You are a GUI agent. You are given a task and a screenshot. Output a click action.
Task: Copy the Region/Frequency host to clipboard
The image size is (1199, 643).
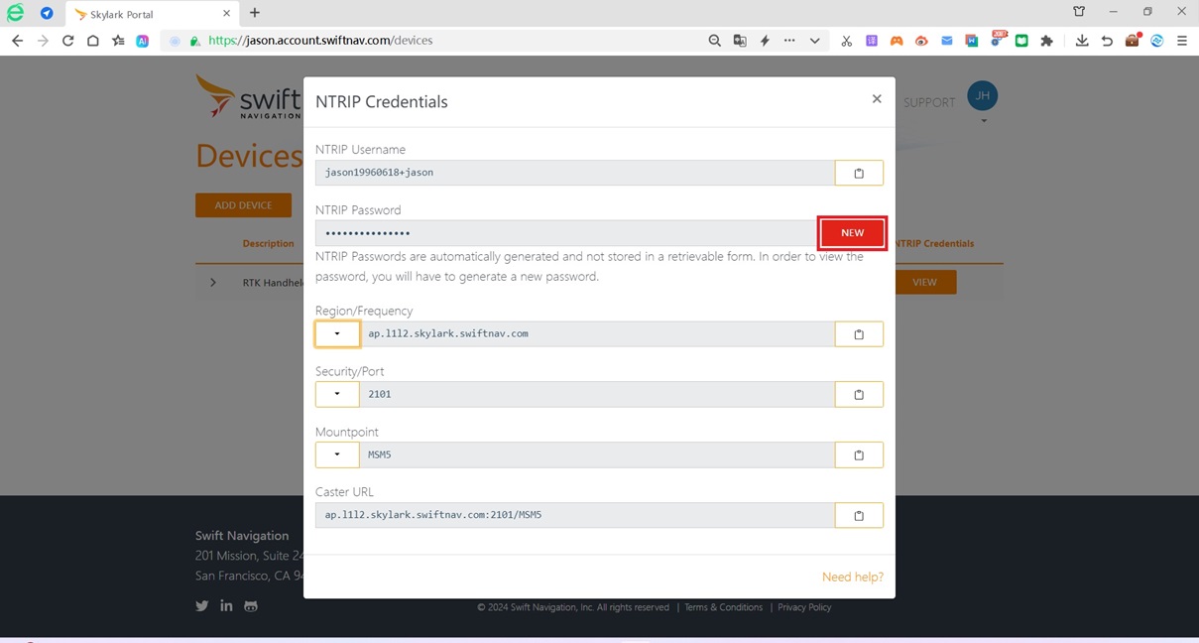(x=859, y=334)
